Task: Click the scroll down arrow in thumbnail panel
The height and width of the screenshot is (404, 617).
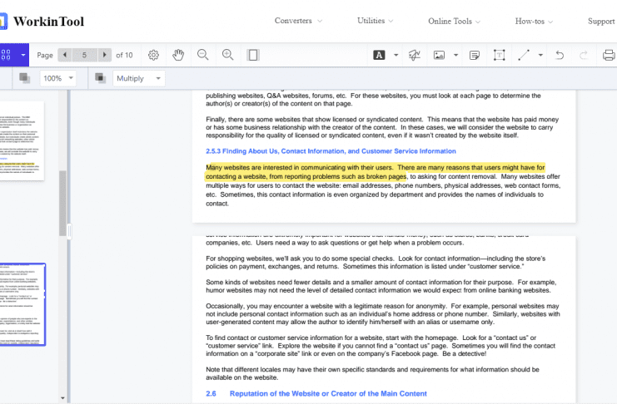Action: (62, 398)
